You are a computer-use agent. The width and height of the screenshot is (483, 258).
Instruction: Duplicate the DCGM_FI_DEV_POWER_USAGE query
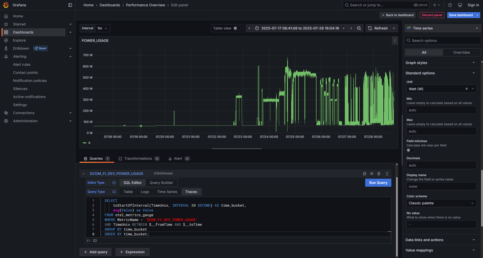tap(365, 174)
